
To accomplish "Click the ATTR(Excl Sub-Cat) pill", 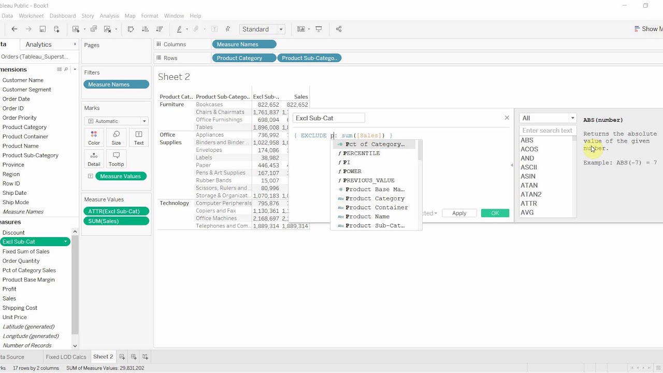I will (116, 211).
